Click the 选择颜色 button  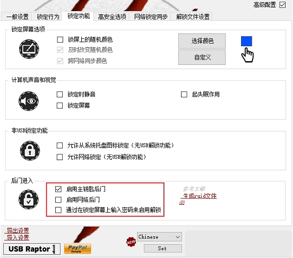[202, 41]
